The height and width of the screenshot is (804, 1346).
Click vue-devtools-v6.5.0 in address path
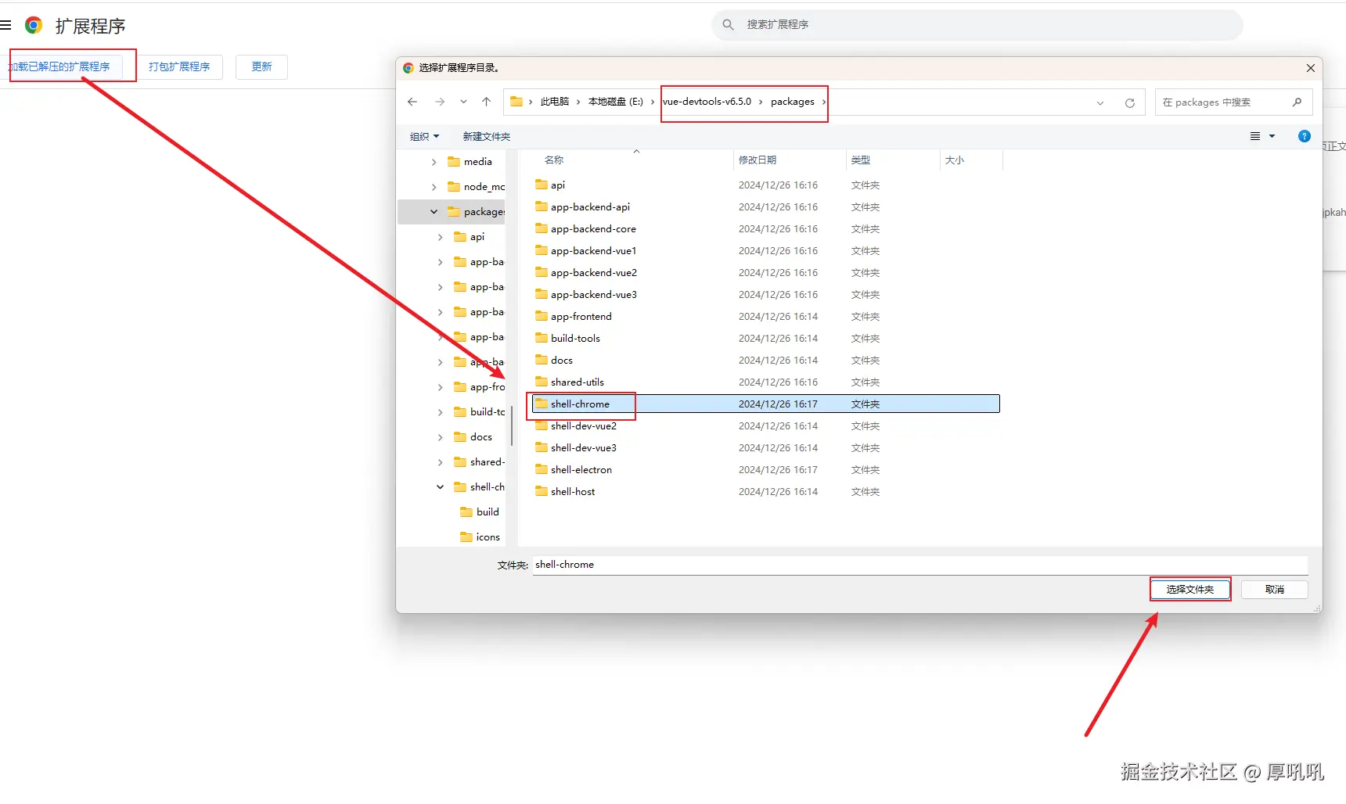pyautogui.click(x=707, y=102)
